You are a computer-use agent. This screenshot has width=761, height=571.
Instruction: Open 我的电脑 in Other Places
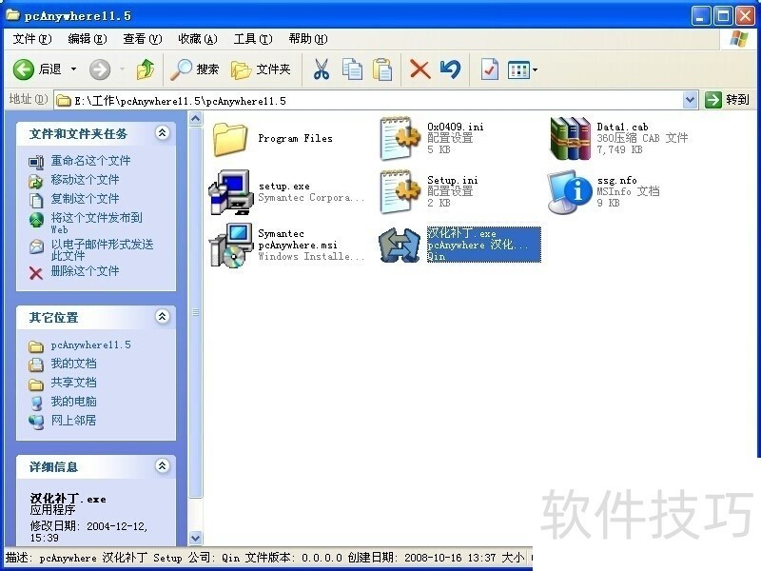click(x=74, y=401)
